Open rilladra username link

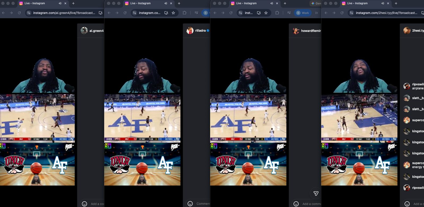click(200, 31)
